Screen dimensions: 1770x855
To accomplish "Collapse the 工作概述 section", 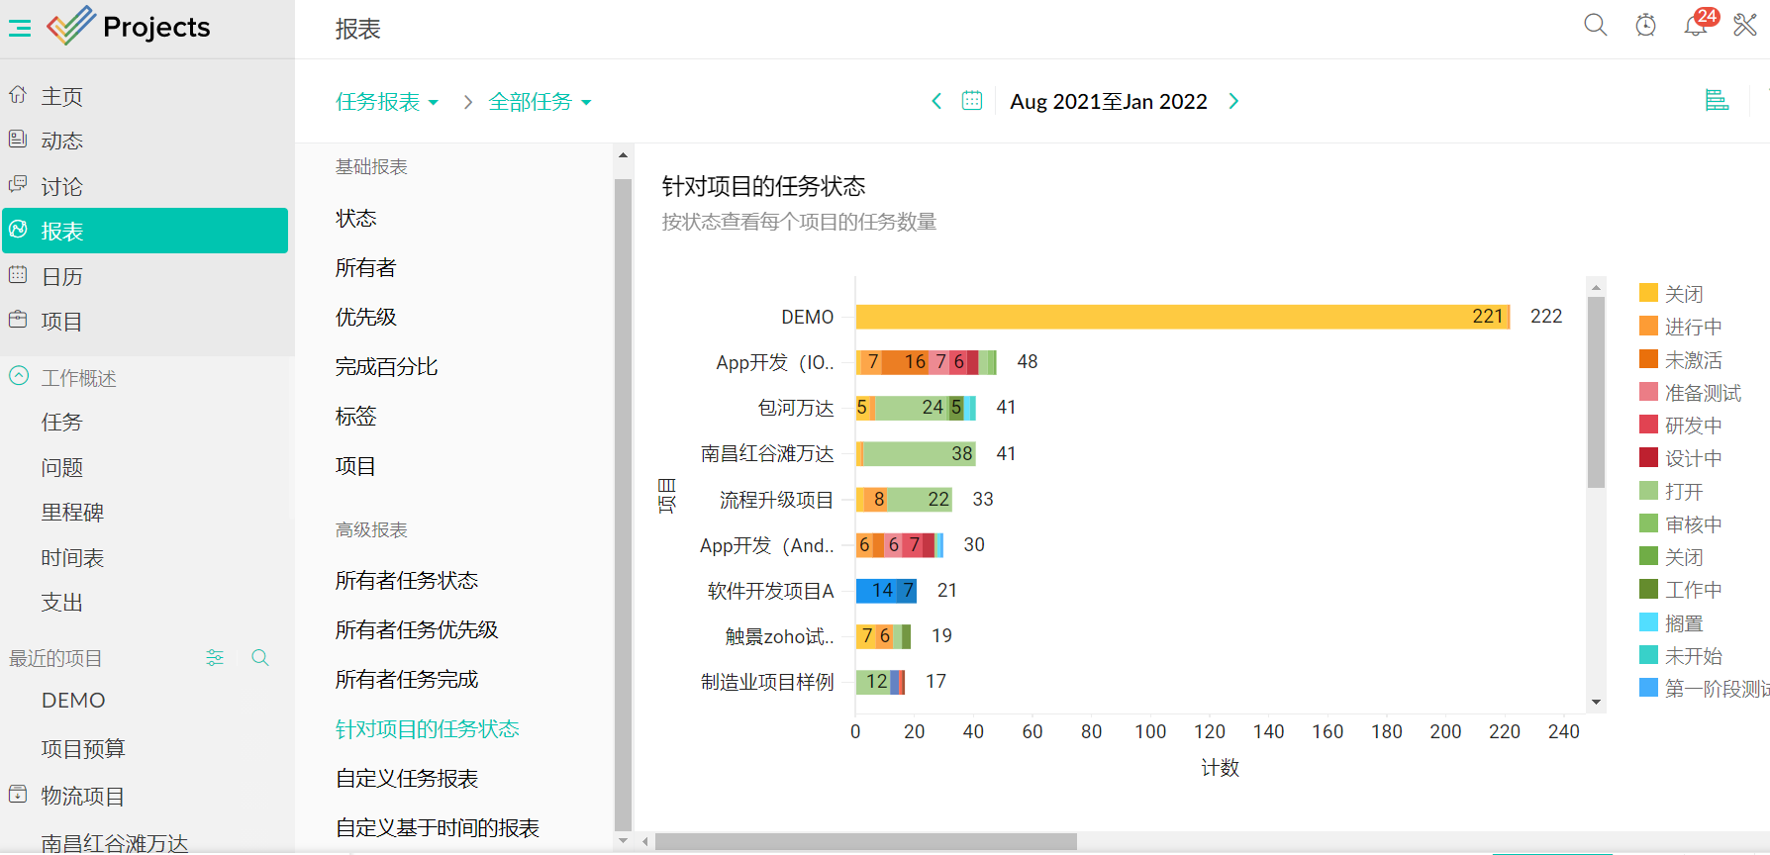I will click(19, 377).
